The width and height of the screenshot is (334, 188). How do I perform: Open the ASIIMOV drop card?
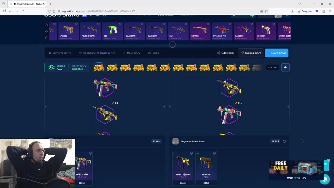coord(266,31)
